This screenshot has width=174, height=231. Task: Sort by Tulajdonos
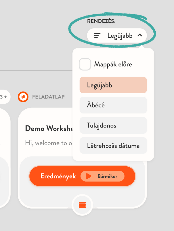113,125
